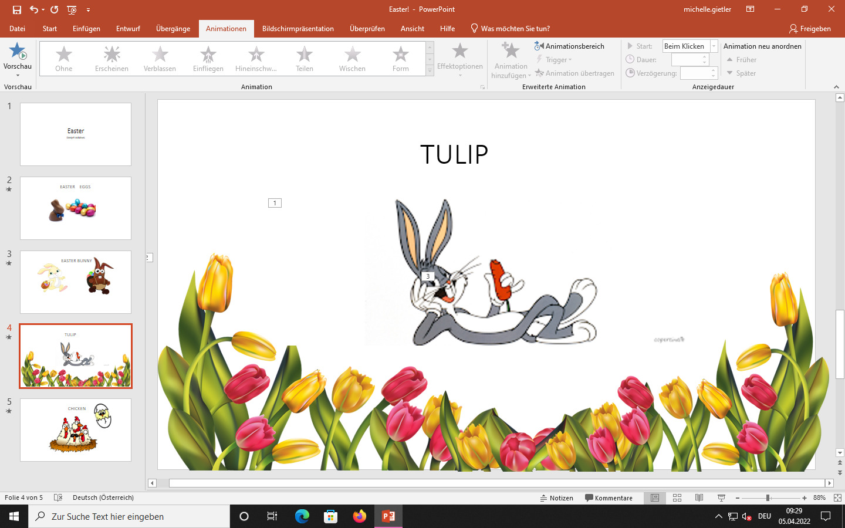
Task: Switch to the Bildschirmpräsentation tab
Action: pos(298,28)
